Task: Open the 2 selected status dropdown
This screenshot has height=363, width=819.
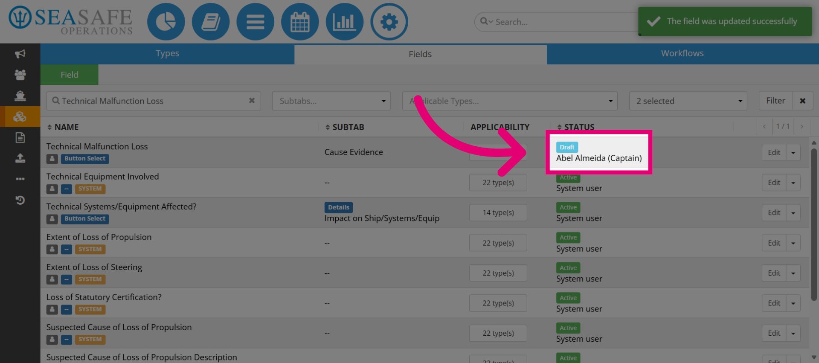Action: (688, 101)
